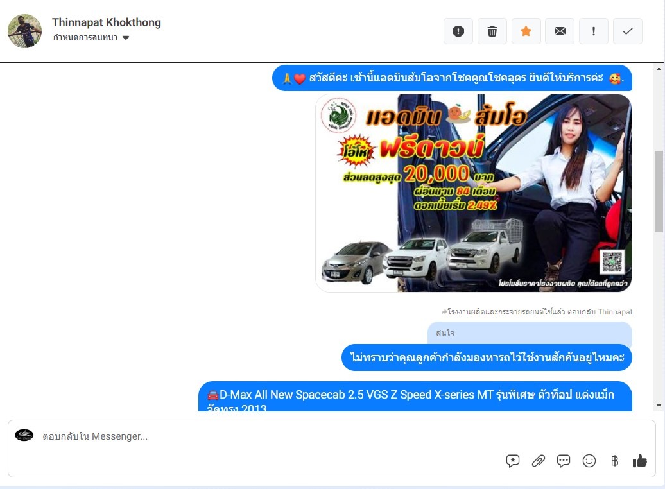Screen dimensions: 665x489
Task: Click the page avatar beside reply box
Action: [x=24, y=435]
